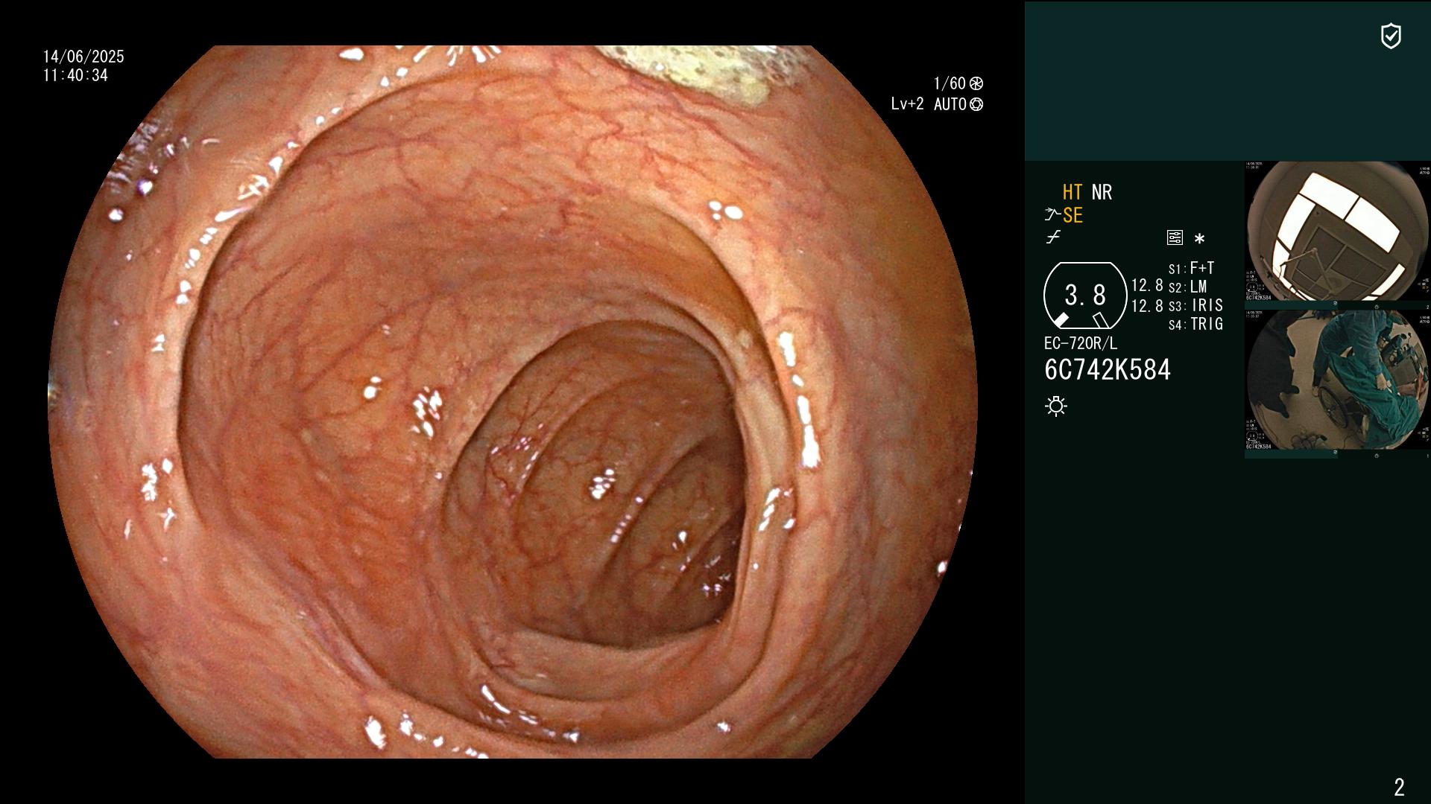Click the EC-720R/L scope model text
This screenshot has height=804, width=1431.
pos(1081,344)
